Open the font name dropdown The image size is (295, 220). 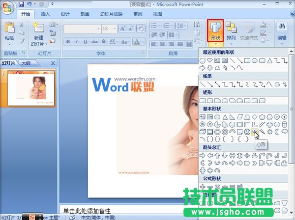coord(98,29)
